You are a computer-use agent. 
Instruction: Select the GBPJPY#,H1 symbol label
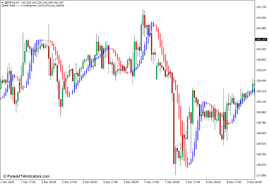click(12, 2)
